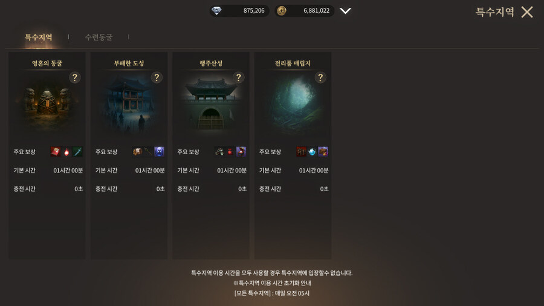Viewport: 544px width, 306px height.
Task: Click the gold coin currency icon
Action: (x=281, y=11)
